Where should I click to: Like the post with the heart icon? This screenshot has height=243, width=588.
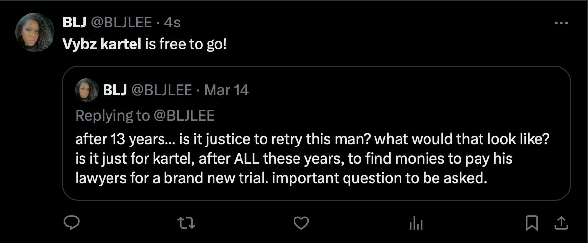coord(301,223)
